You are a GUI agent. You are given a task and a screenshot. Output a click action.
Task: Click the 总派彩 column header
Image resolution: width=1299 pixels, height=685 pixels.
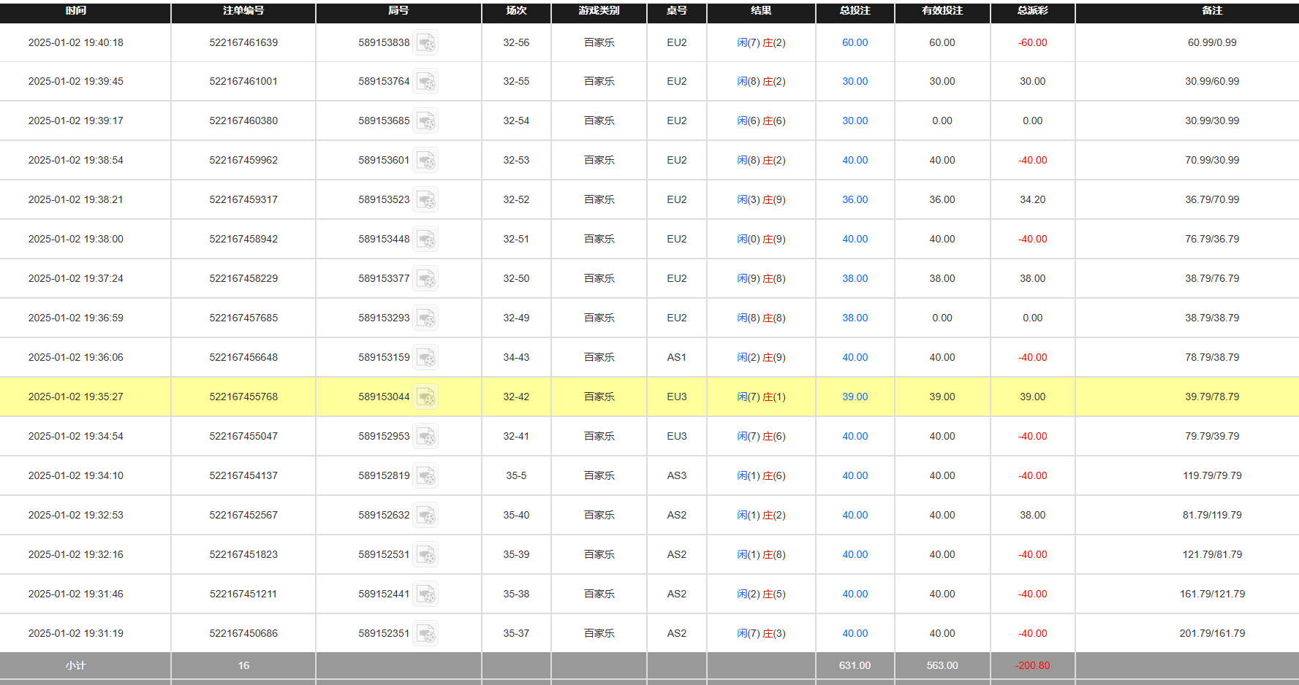tap(1031, 11)
